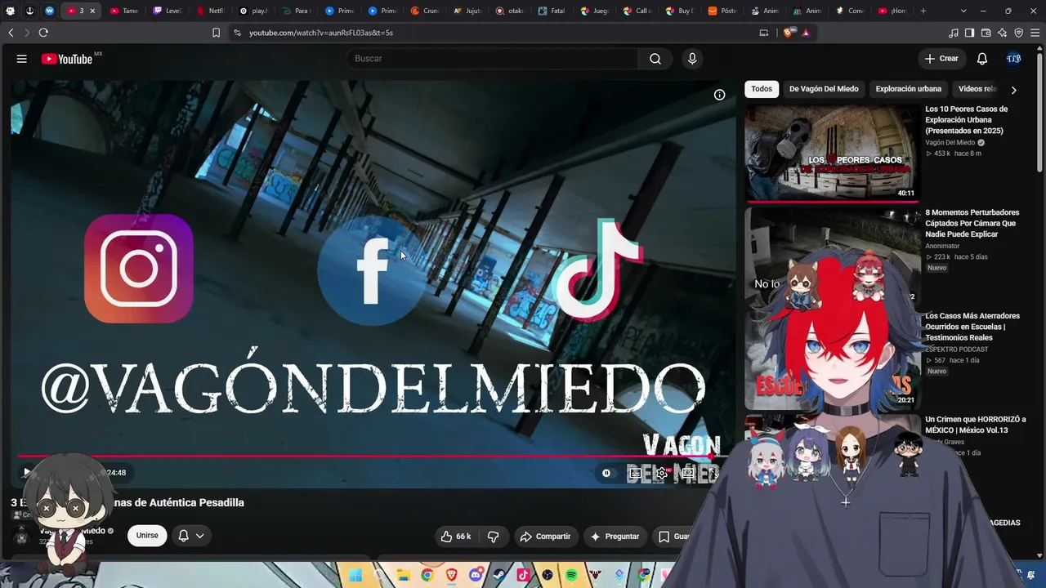This screenshot has width=1046, height=588.
Task: Show more filter chips with arrow
Action: tap(1013, 90)
